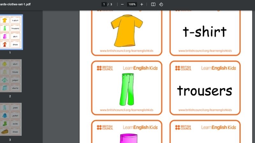Click page label '2' under second thumbnail
Screen dimensions: 255x143
pyautogui.click(x=10, y=96)
